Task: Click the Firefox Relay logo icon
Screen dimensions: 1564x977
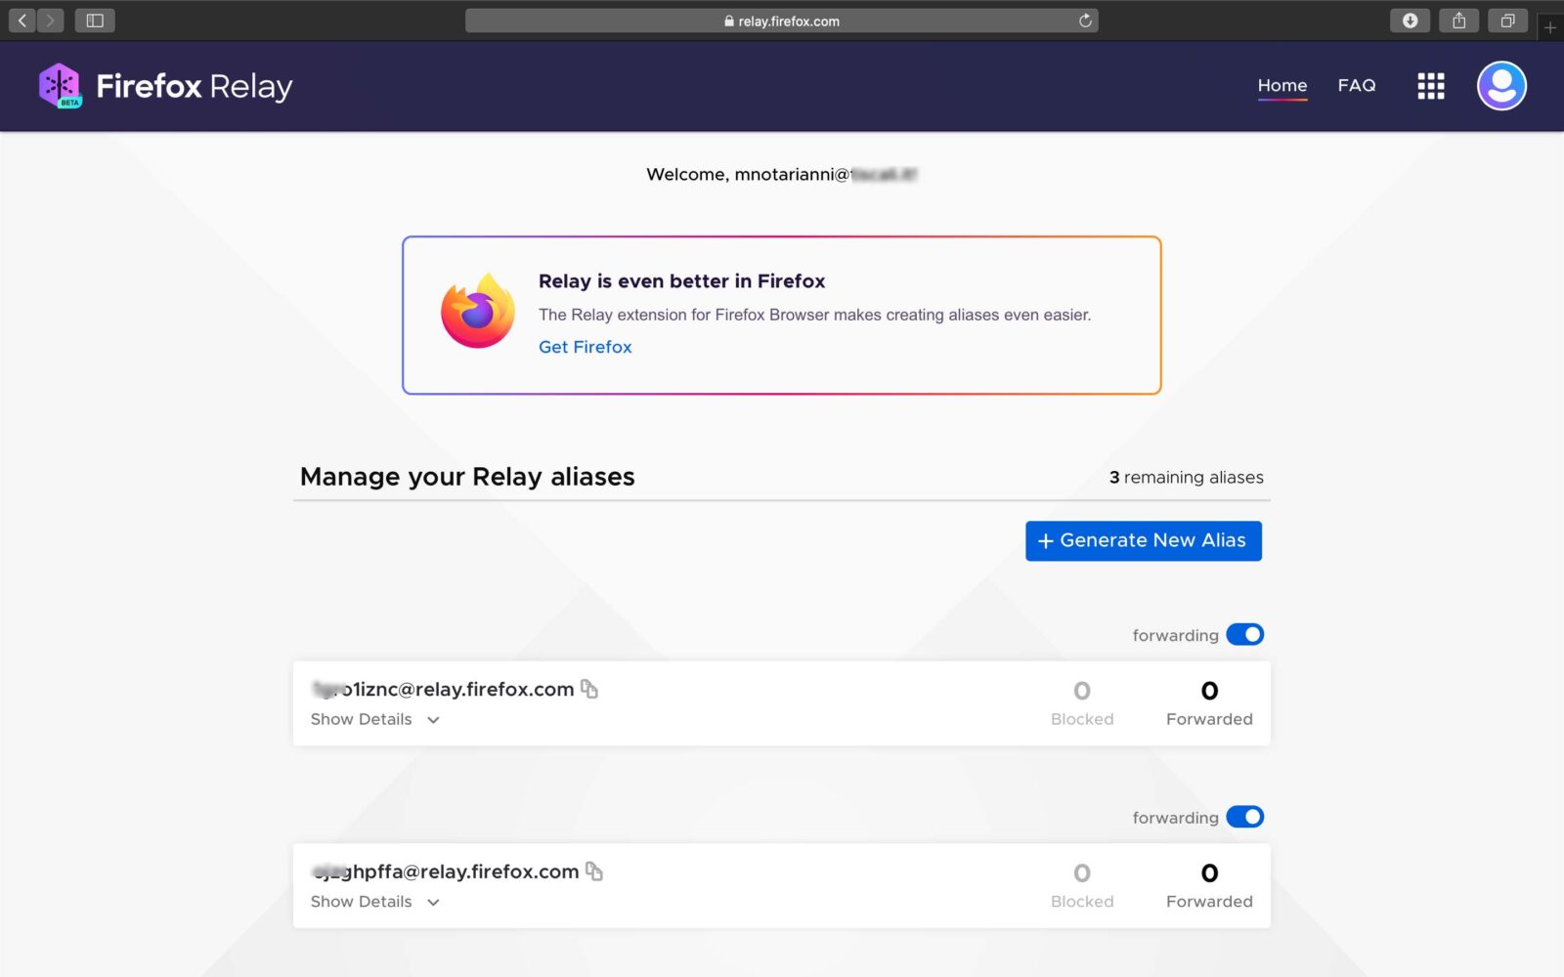Action: [x=60, y=86]
